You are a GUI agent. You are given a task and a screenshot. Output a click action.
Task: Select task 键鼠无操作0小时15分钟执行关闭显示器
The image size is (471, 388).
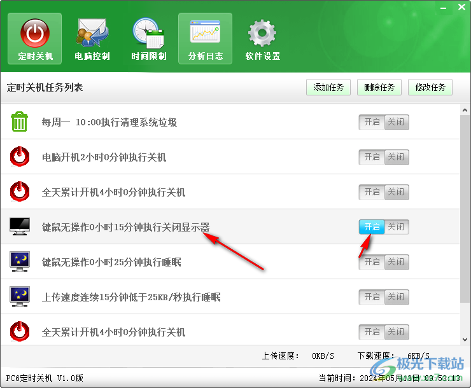[230, 226]
